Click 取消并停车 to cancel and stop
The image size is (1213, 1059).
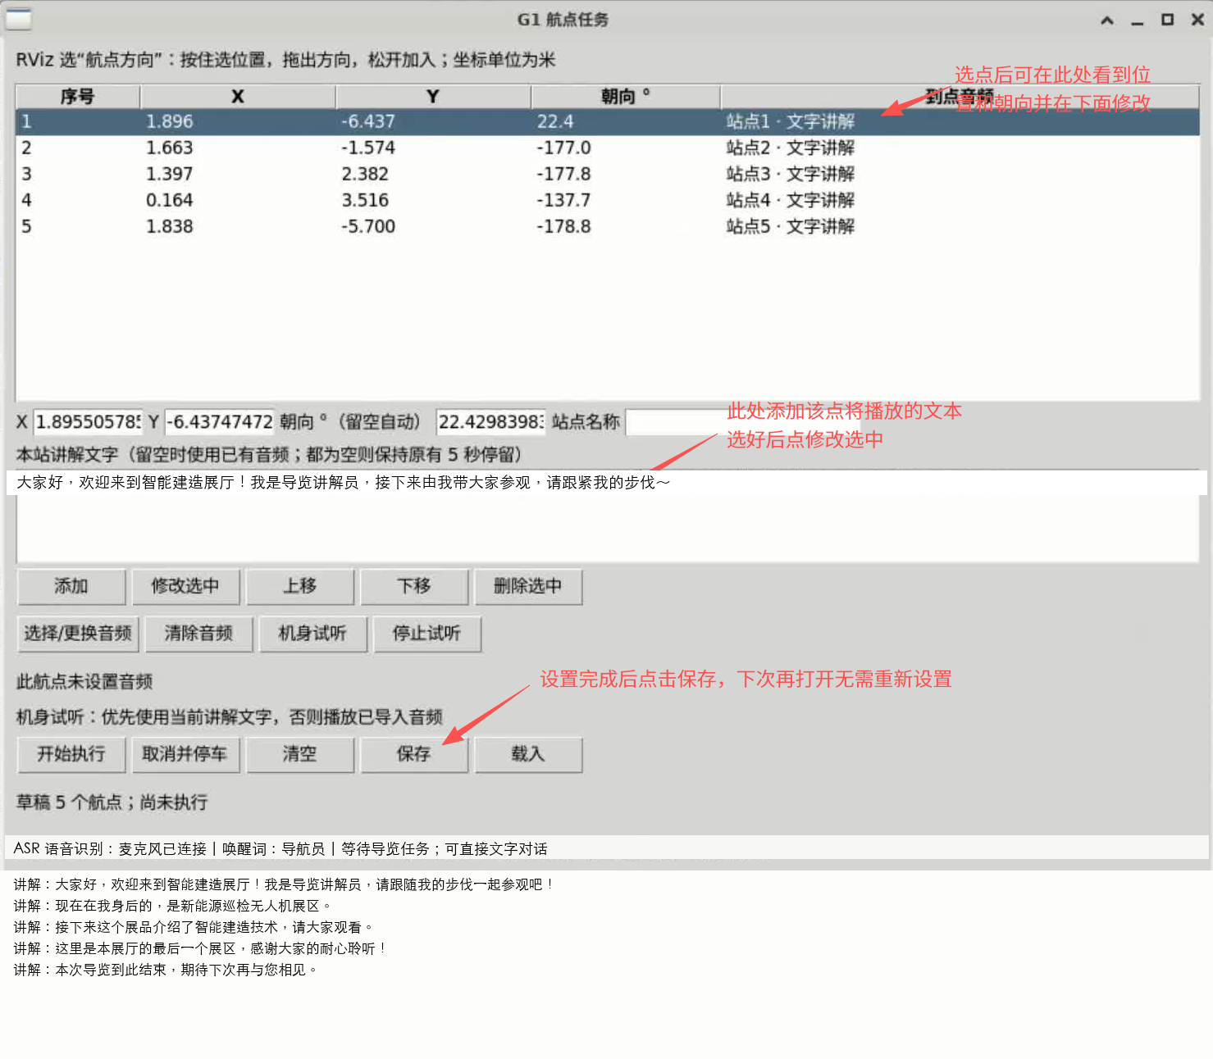pyautogui.click(x=185, y=755)
